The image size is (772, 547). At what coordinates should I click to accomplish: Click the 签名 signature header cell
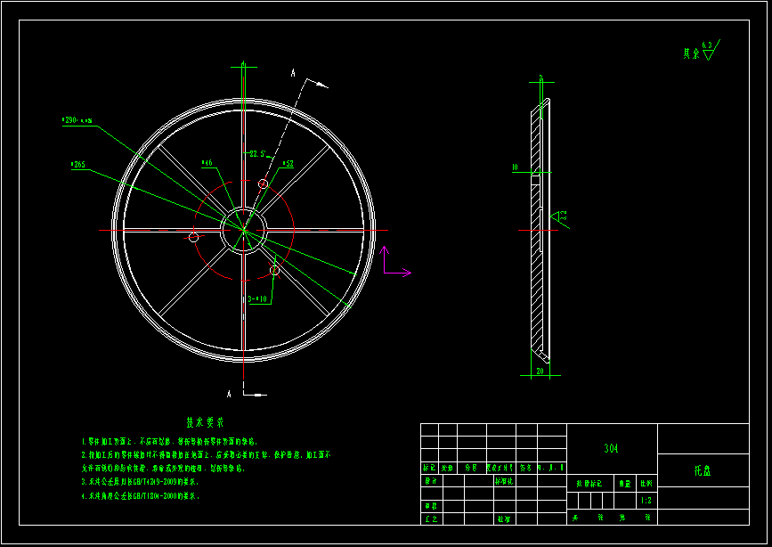(x=526, y=468)
